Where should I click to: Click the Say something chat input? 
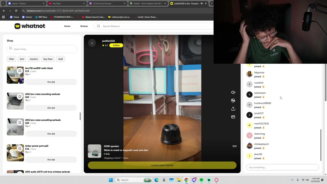tap(282, 167)
